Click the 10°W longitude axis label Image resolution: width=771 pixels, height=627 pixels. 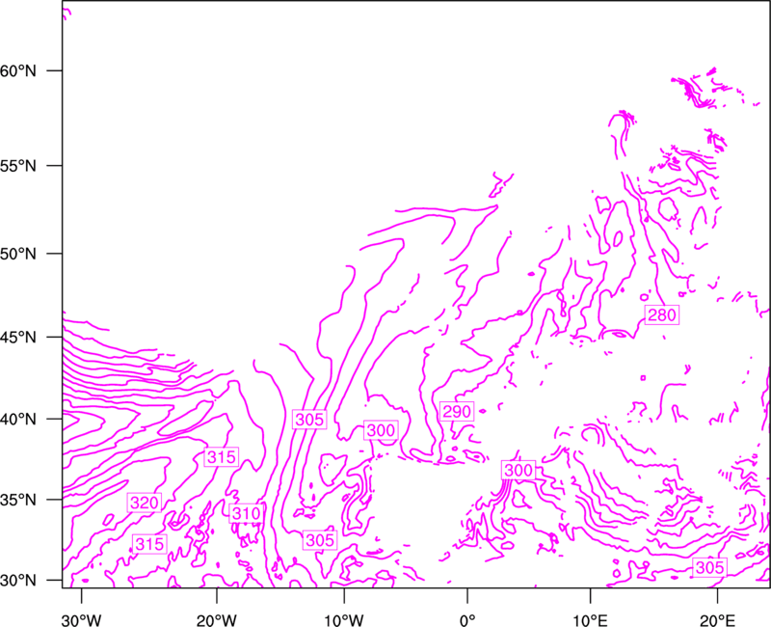click(344, 619)
